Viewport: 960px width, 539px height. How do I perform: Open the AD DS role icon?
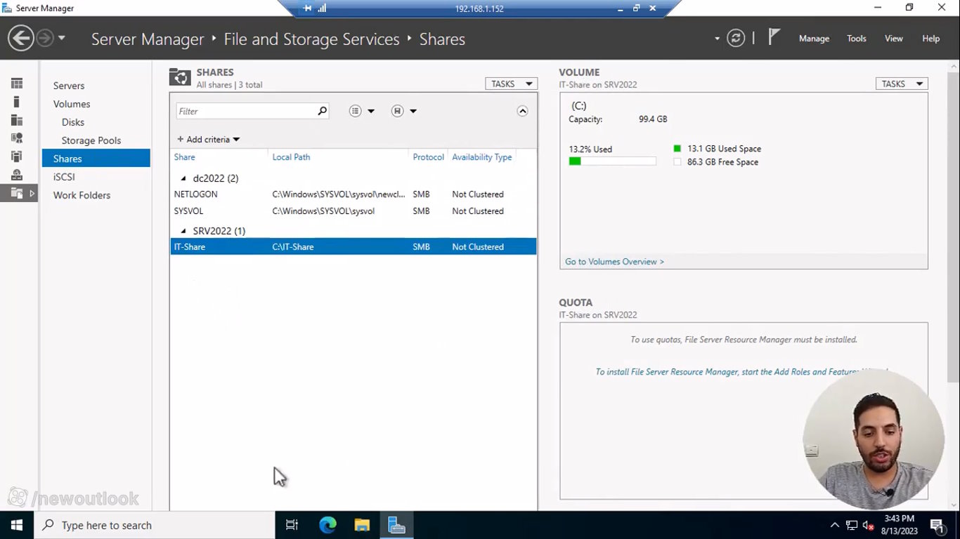(x=17, y=138)
